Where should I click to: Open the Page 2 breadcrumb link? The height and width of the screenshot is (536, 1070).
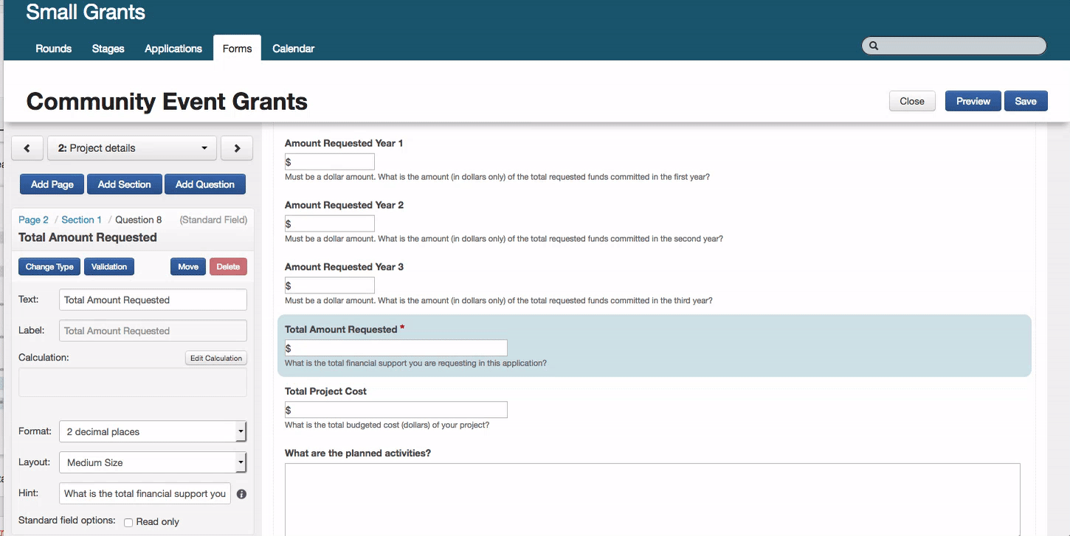point(33,220)
